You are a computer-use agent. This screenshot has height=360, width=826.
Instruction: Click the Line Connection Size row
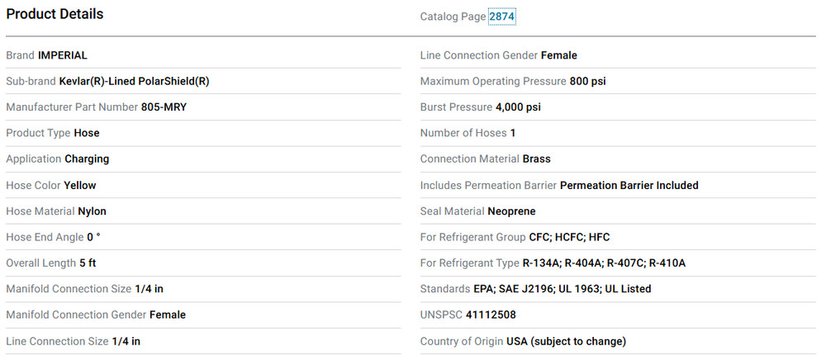click(x=203, y=341)
